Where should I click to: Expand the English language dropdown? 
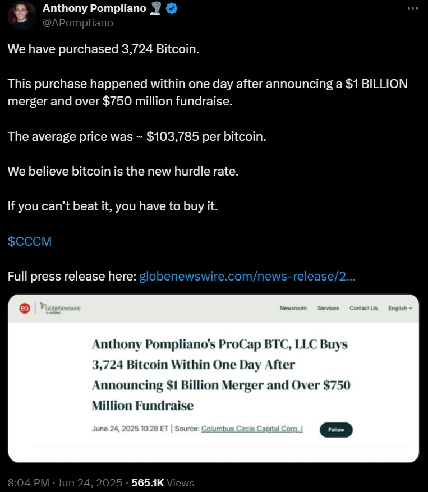(400, 308)
